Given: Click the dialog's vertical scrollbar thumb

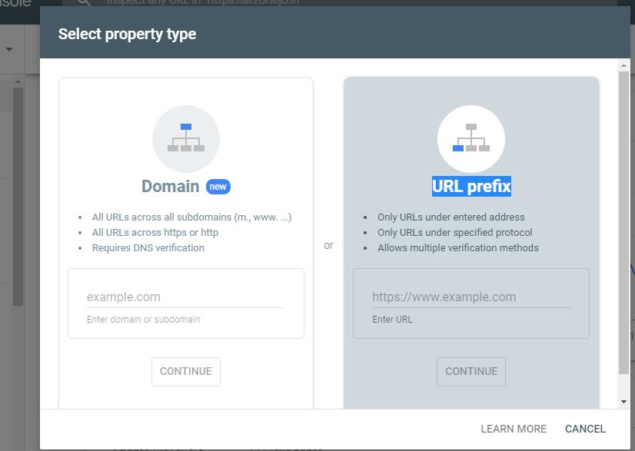Looking at the screenshot, I should 623,223.
